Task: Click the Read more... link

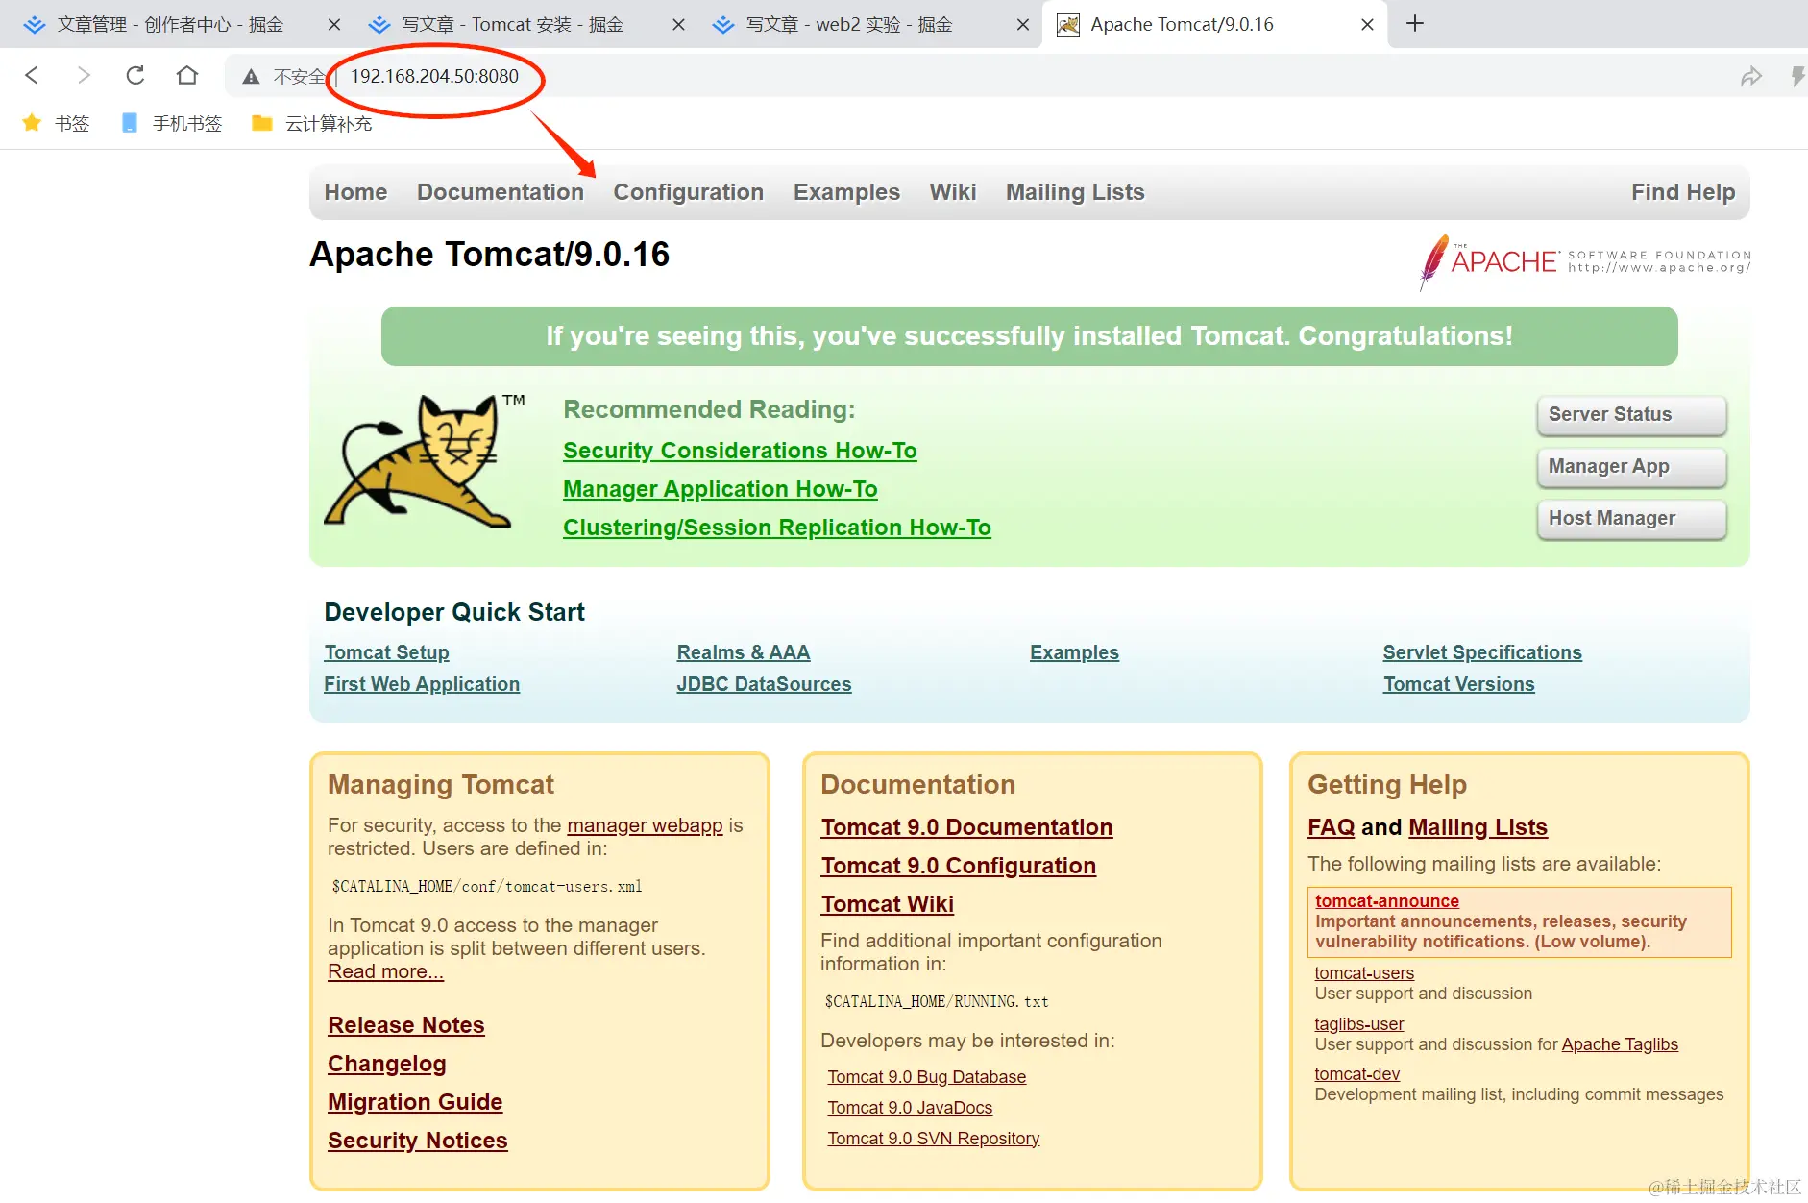Action: click(385, 971)
